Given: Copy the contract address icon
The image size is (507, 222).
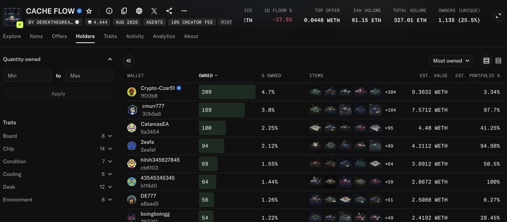Looking at the screenshot, I should point(124,11).
